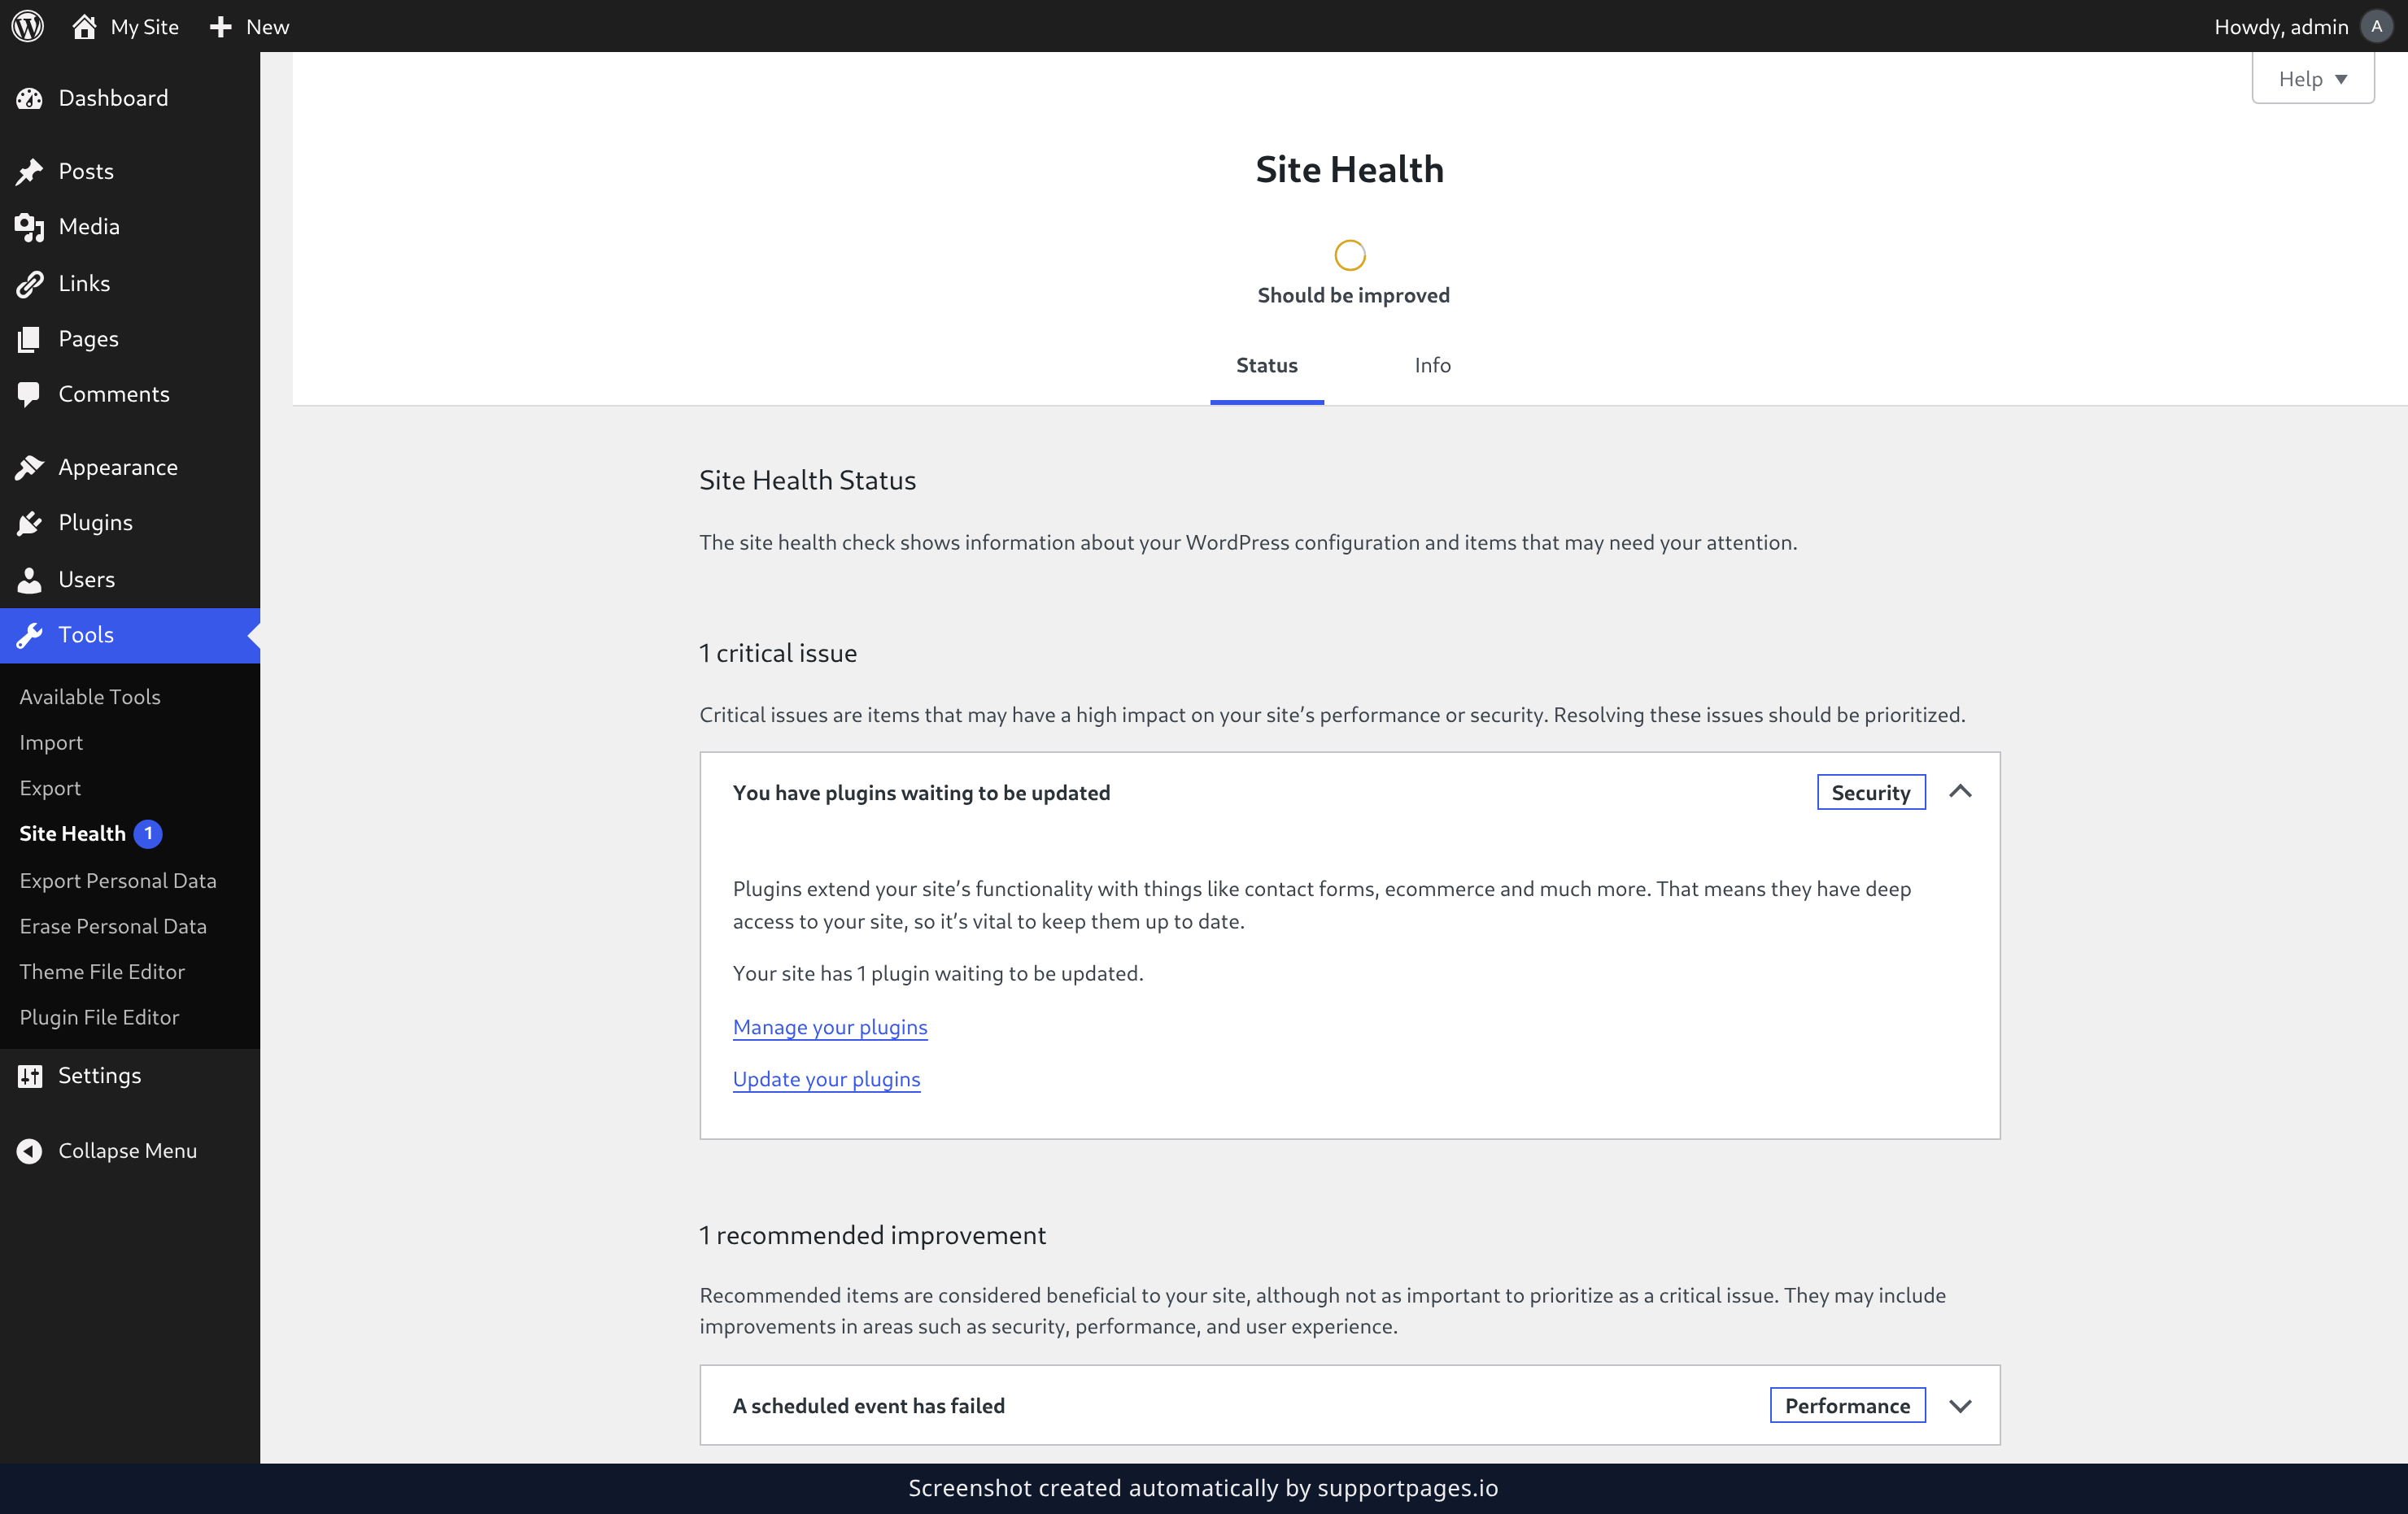
Task: Click the Dashboard gauge icon
Action: (30, 98)
